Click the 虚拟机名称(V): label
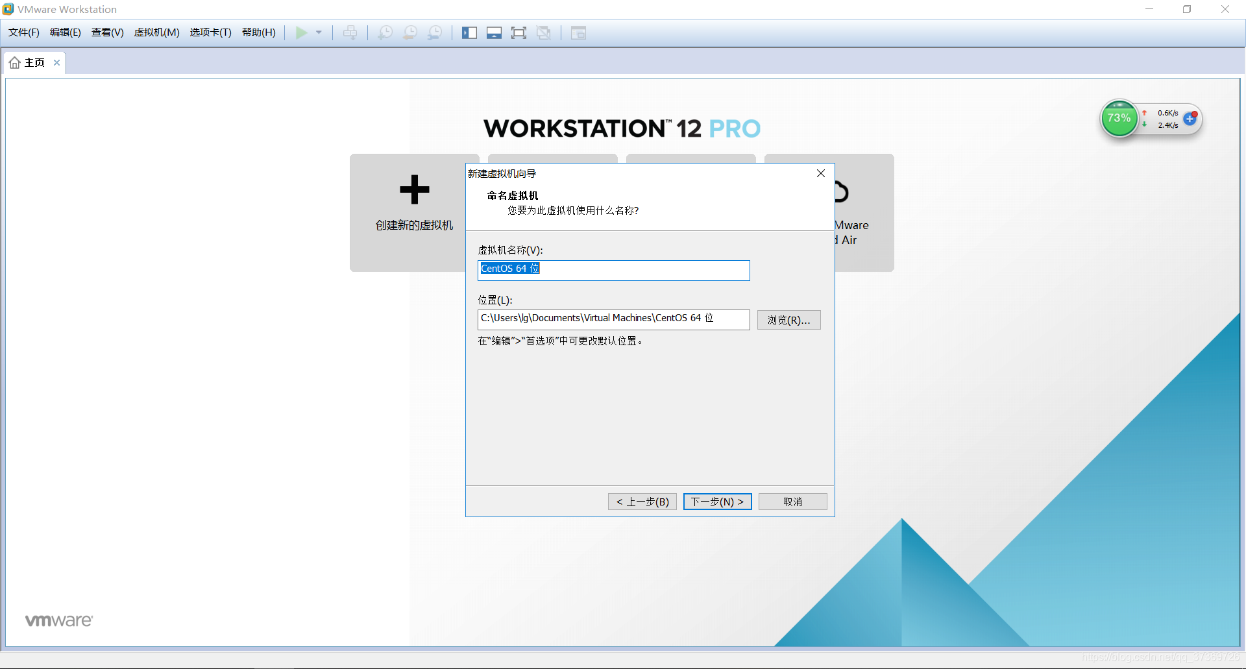The height and width of the screenshot is (669, 1246). click(x=510, y=250)
